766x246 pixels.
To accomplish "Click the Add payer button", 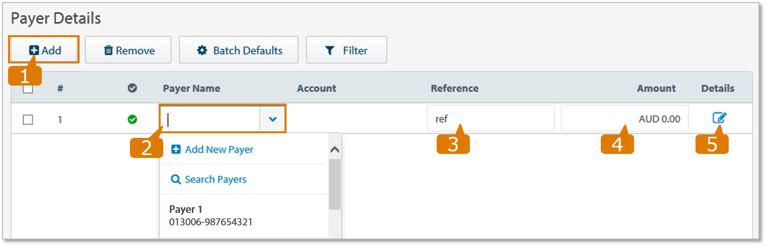I will coord(44,50).
